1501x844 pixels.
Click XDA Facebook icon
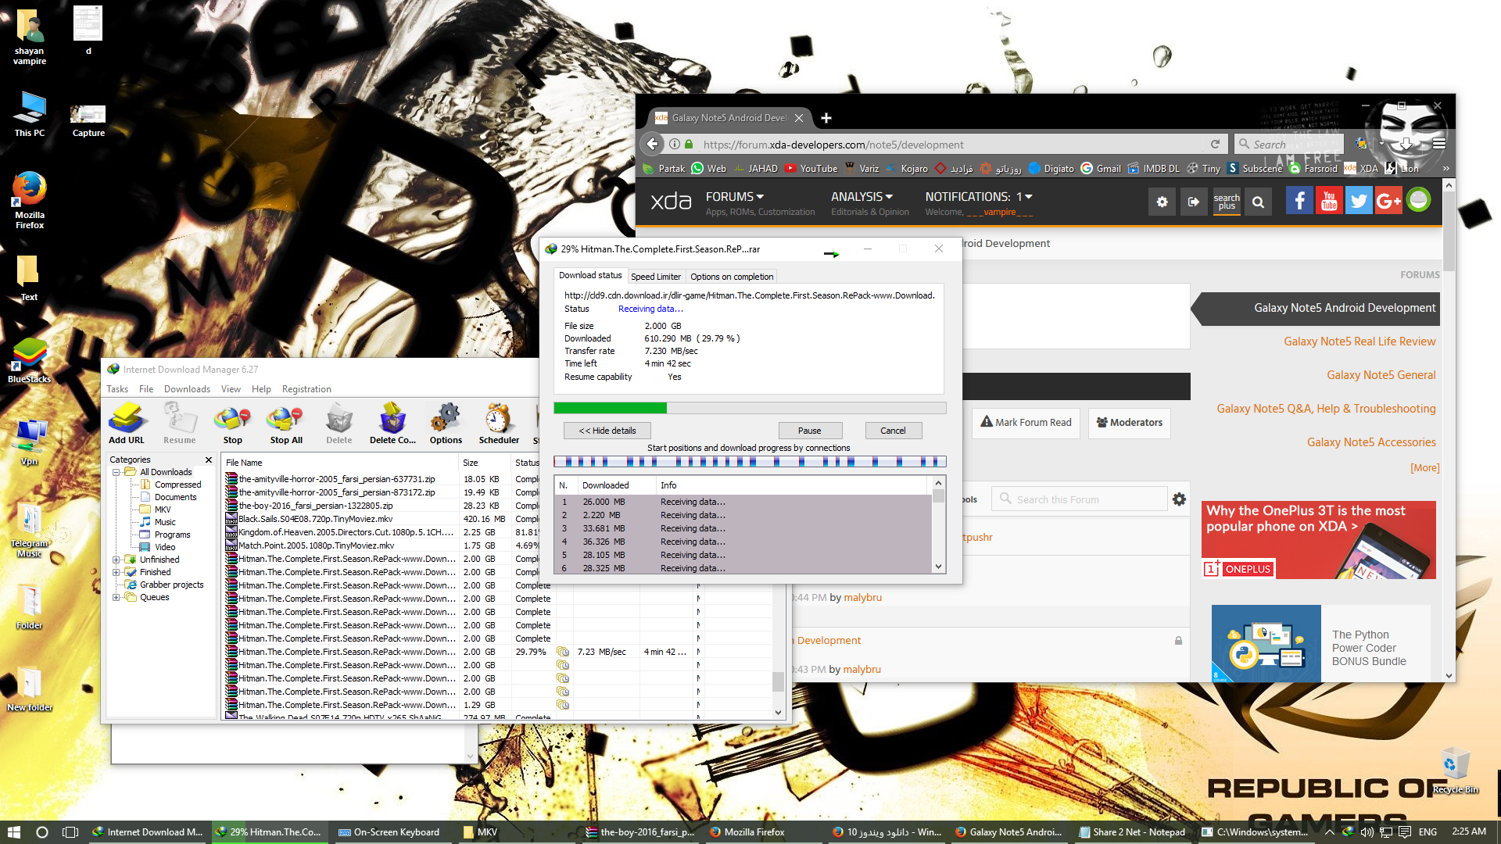click(1299, 202)
